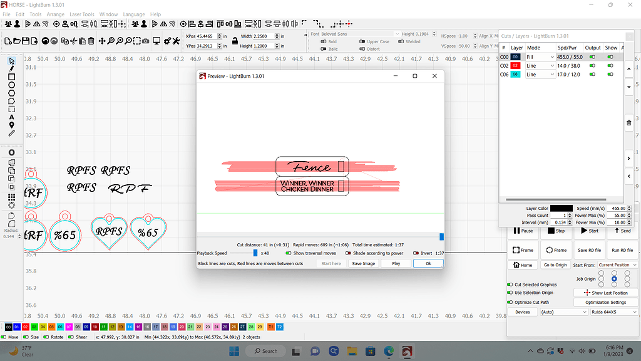The image size is (641, 361).
Task: Enable Shade according to power
Action: [348, 253]
